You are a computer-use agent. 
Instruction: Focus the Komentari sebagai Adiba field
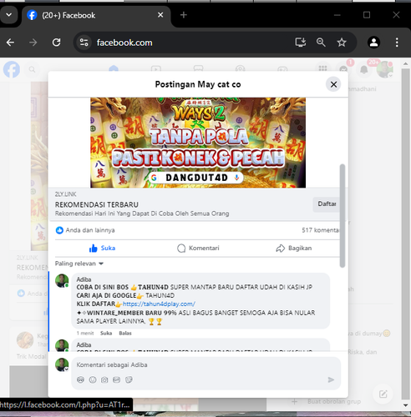(206, 364)
